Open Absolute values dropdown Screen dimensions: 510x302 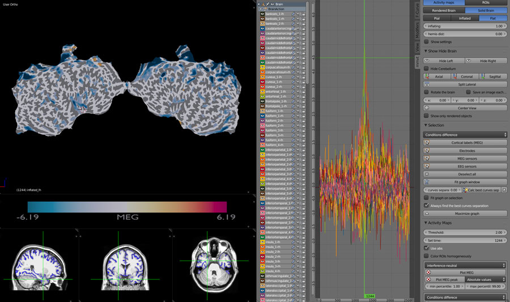coord(485,279)
